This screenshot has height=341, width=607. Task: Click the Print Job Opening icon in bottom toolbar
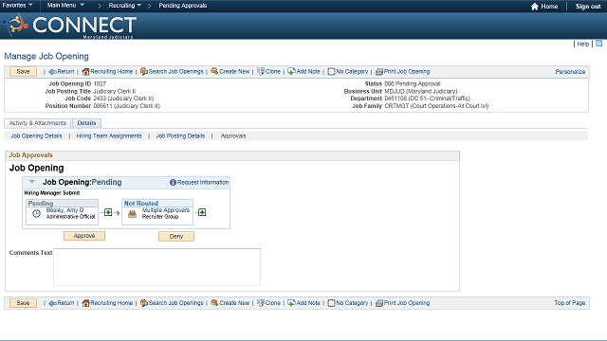pos(379,303)
